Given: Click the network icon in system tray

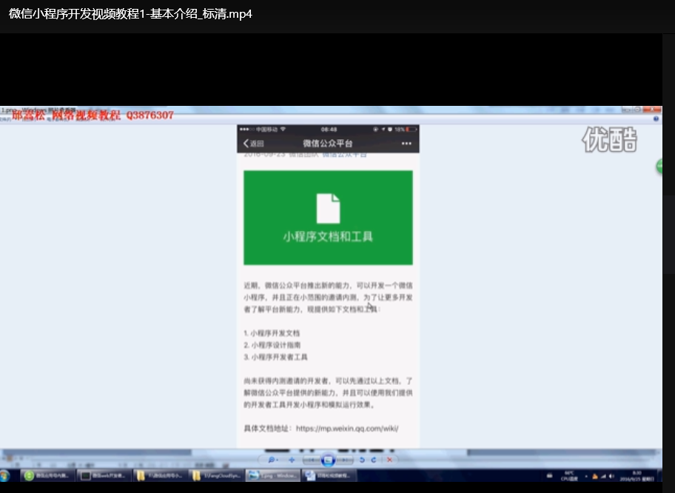Looking at the screenshot, I should [603, 476].
